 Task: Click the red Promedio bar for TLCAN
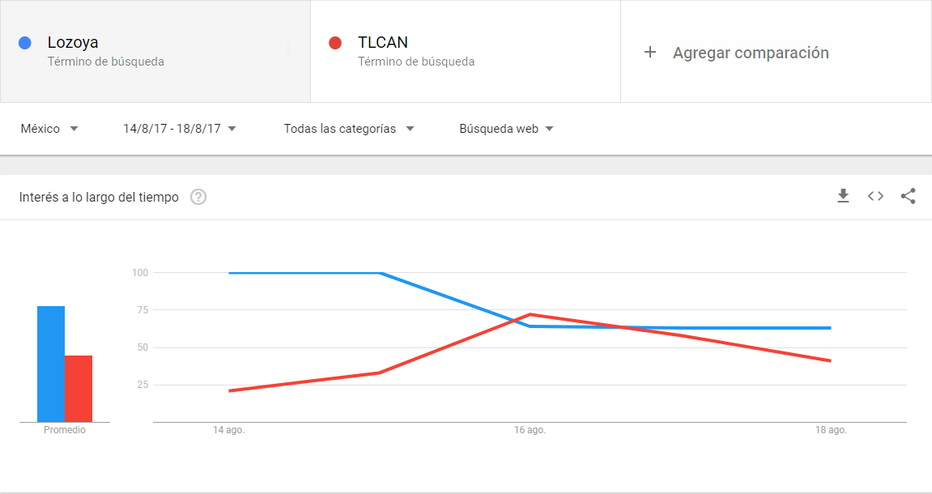(79, 389)
